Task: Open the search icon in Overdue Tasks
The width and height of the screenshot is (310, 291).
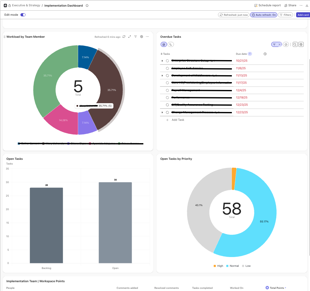Action: click(x=295, y=44)
